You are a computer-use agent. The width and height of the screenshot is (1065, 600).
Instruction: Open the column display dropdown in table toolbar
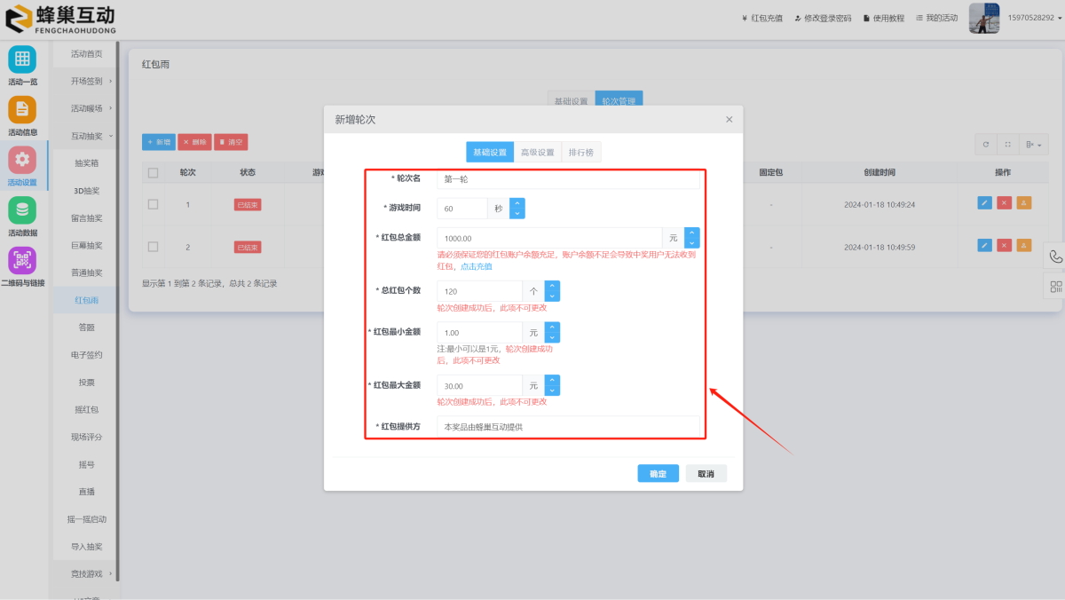(x=1033, y=144)
